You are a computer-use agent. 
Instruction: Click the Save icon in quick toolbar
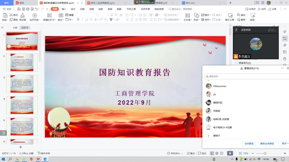pos(19,9)
